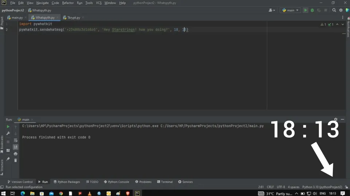Click the Stop button in top toolbar
The image size is (350, 196).
(x=326, y=10)
